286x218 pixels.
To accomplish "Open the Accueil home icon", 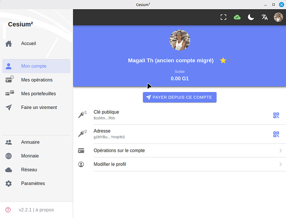I will (9, 44).
